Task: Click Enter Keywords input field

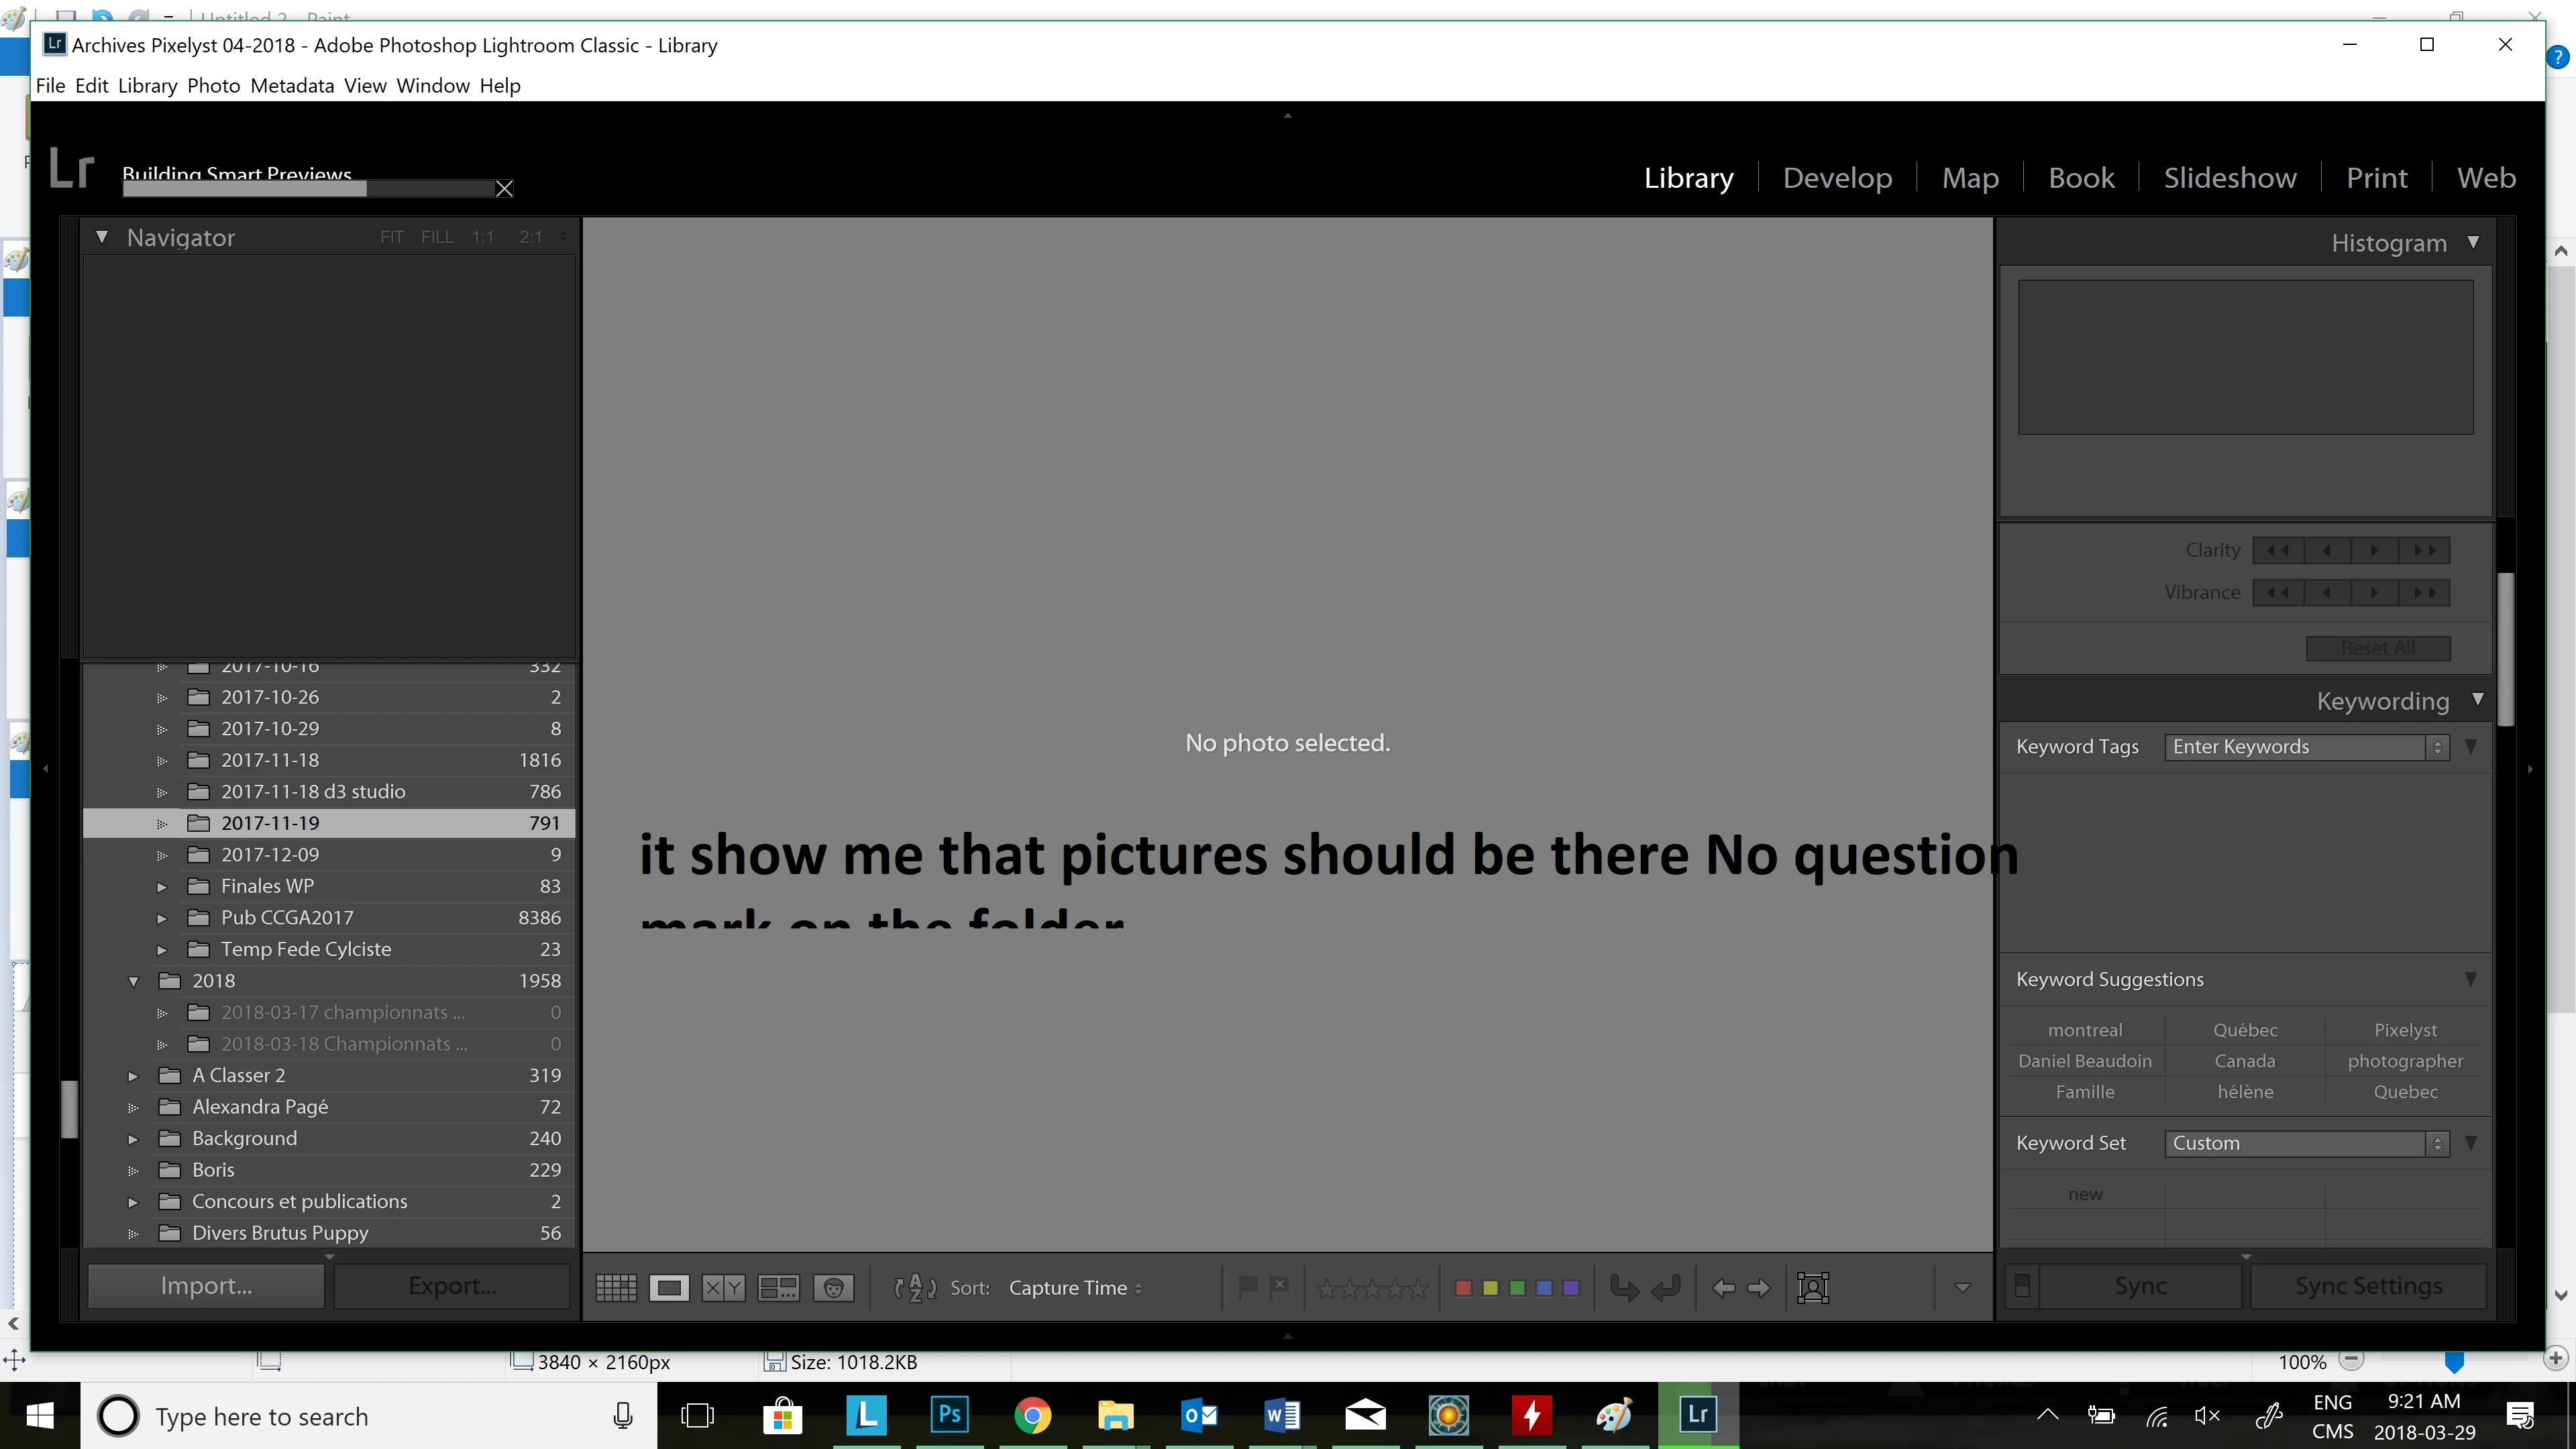Action: point(2295,747)
